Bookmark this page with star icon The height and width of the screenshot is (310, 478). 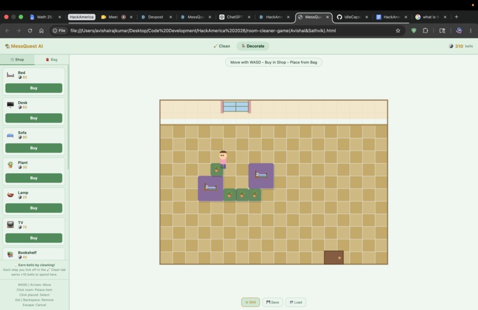398,30
